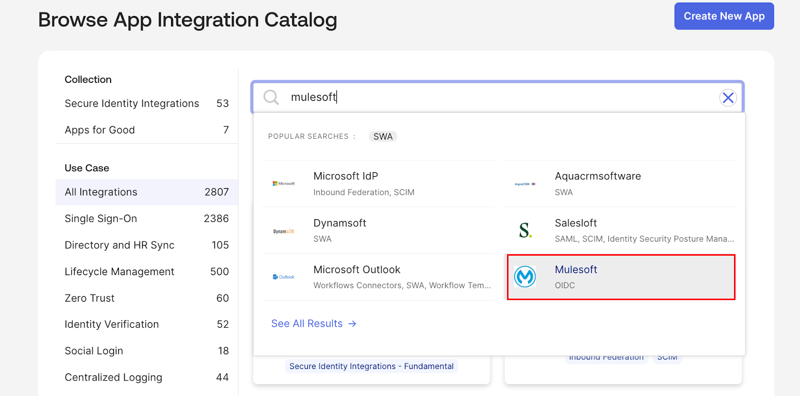The height and width of the screenshot is (396, 800).
Task: Select the Centralized Logging filter
Action: pos(146,378)
